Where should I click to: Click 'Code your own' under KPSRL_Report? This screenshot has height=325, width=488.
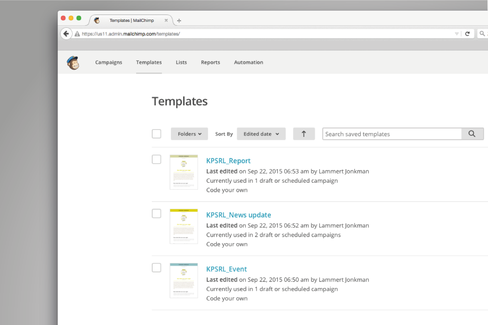tap(227, 190)
